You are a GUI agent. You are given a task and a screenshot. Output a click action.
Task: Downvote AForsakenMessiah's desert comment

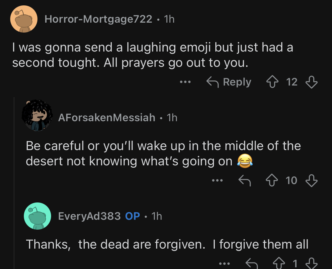tap(312, 181)
